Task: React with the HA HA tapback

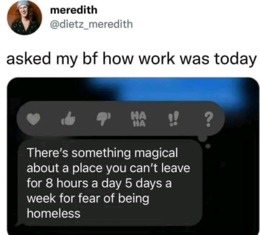Action: (x=139, y=119)
